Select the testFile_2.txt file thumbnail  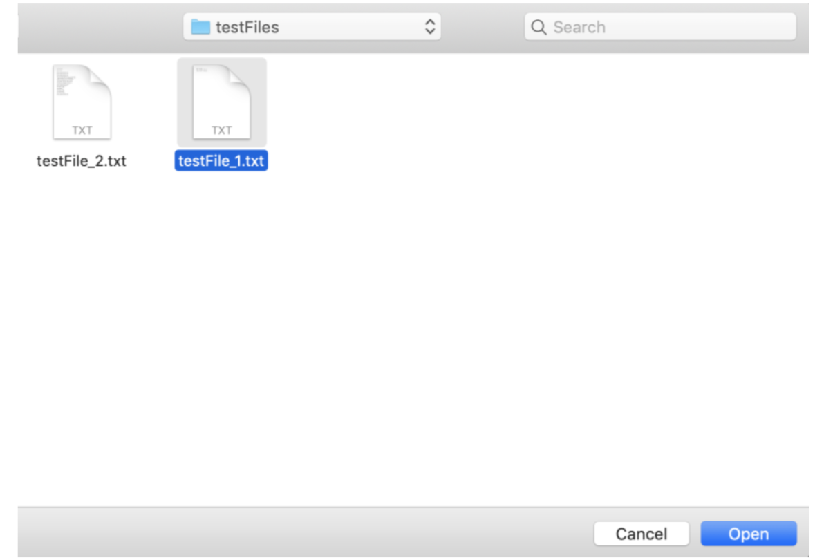pyautogui.click(x=82, y=102)
